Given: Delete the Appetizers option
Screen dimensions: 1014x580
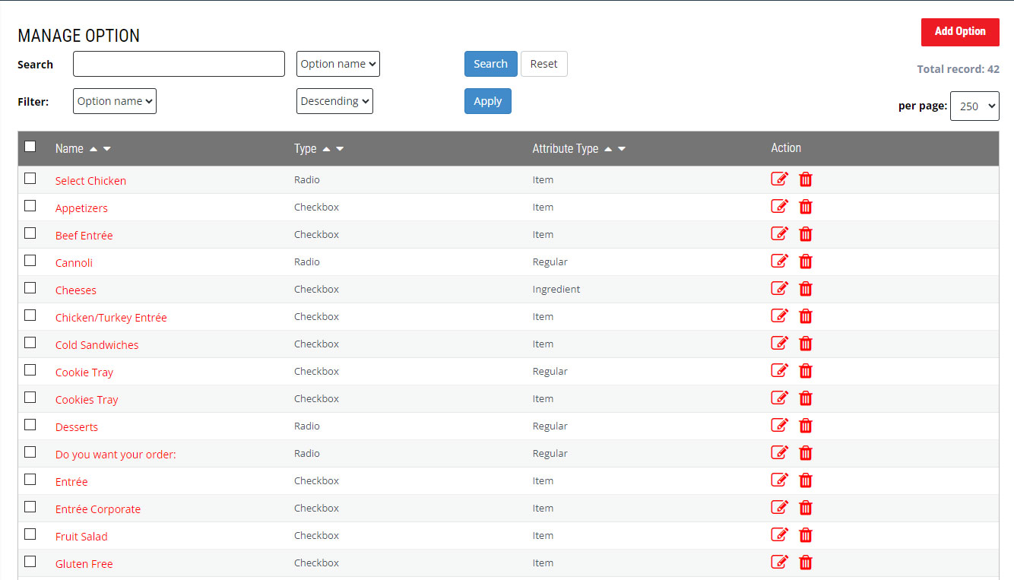Looking at the screenshot, I should click(x=806, y=207).
